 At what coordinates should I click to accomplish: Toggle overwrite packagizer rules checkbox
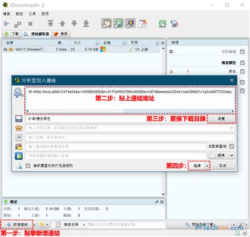[28, 166]
